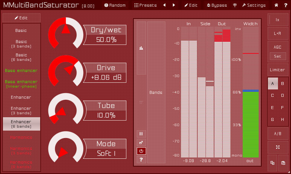Click the meter popup window icon

point(141,142)
